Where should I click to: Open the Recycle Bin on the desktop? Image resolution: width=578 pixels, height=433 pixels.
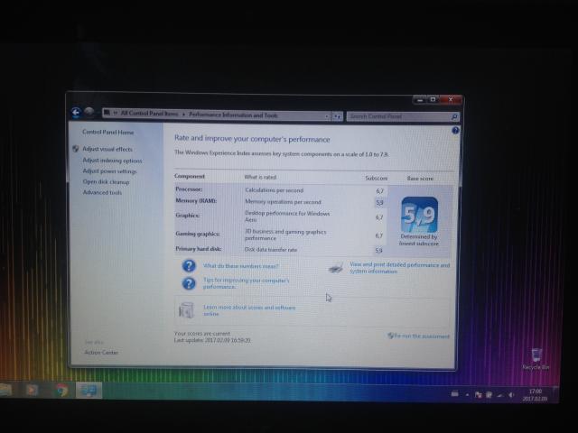(536, 356)
